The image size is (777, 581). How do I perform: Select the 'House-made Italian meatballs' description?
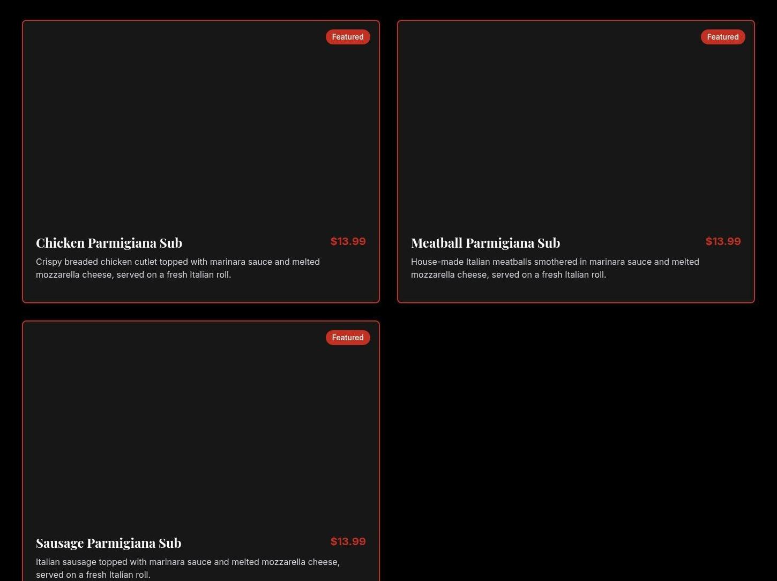(555, 268)
